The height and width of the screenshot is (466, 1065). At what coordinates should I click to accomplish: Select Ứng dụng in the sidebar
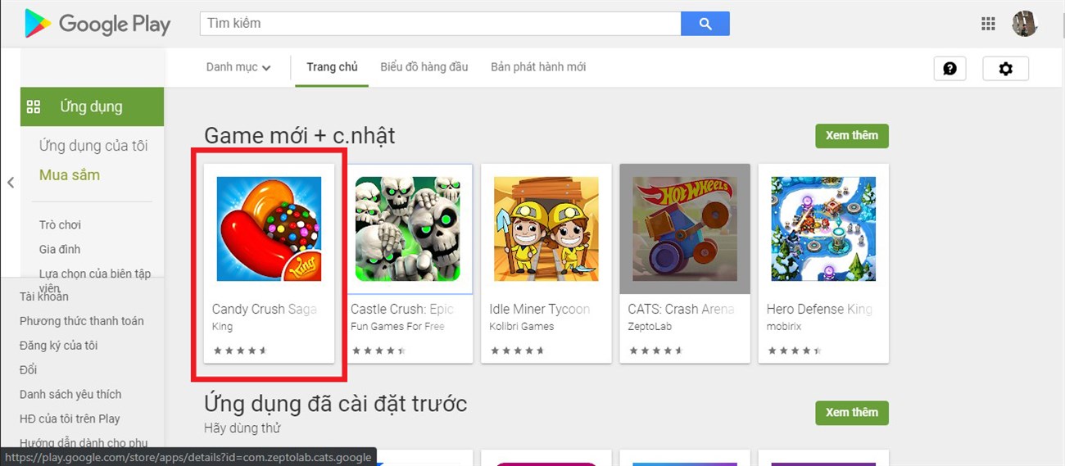click(92, 106)
